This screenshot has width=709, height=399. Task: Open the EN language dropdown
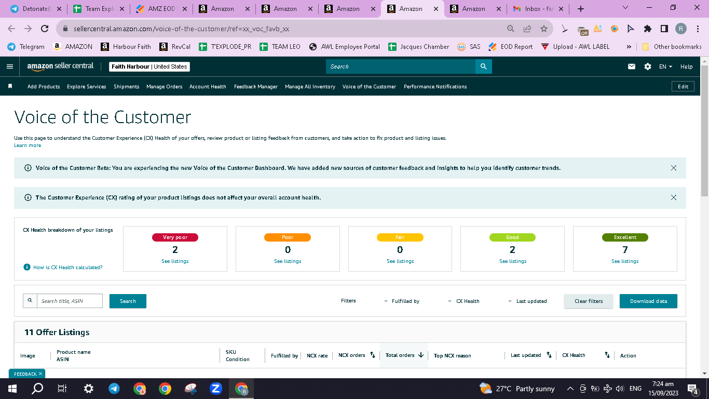click(x=665, y=66)
